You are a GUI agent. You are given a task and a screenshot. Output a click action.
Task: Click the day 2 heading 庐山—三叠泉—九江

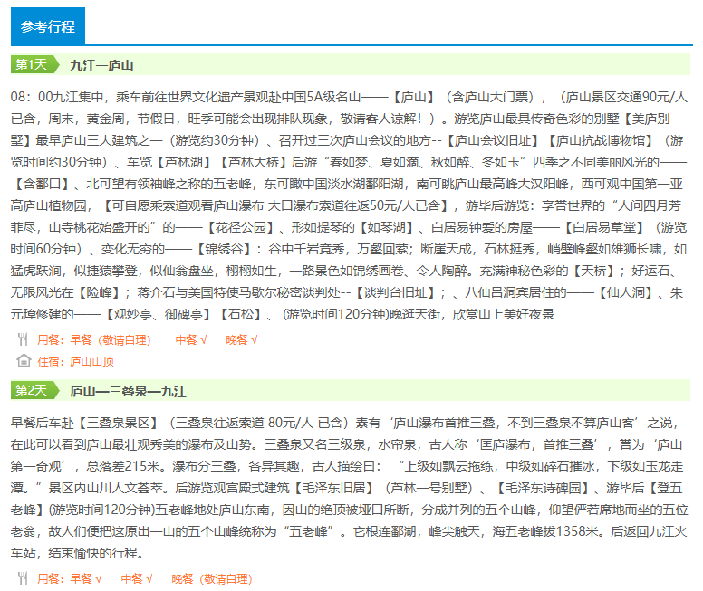coord(128,391)
